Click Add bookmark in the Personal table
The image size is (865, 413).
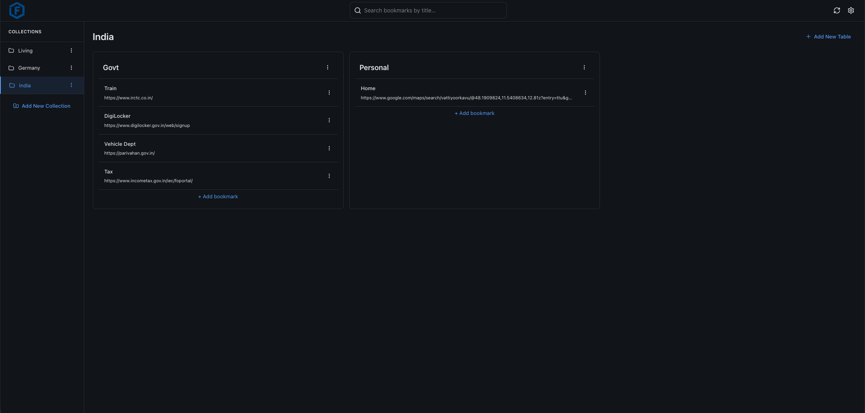tap(474, 113)
